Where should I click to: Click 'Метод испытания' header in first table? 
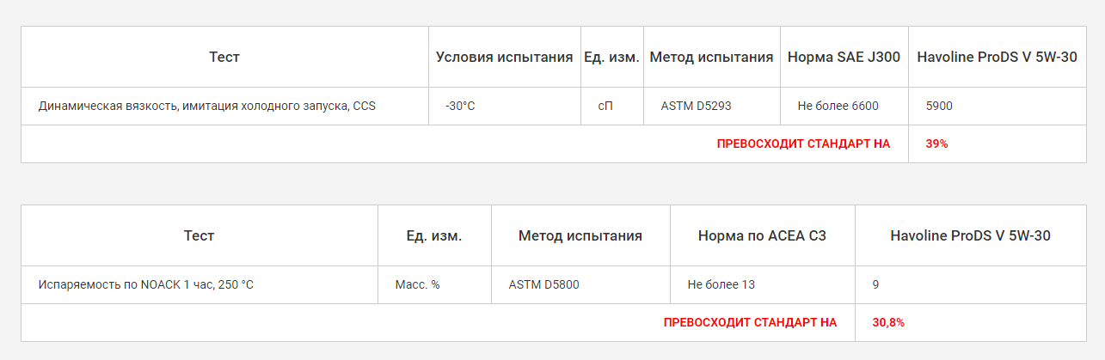[711, 58]
